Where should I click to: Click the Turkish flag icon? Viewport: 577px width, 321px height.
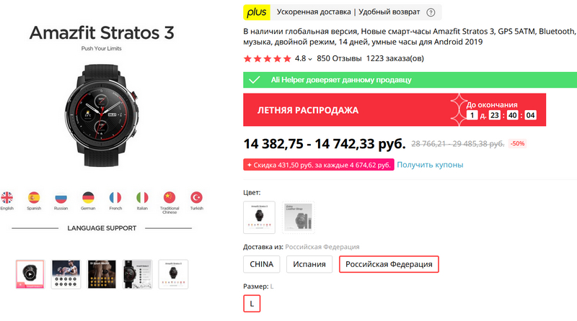[x=196, y=197]
